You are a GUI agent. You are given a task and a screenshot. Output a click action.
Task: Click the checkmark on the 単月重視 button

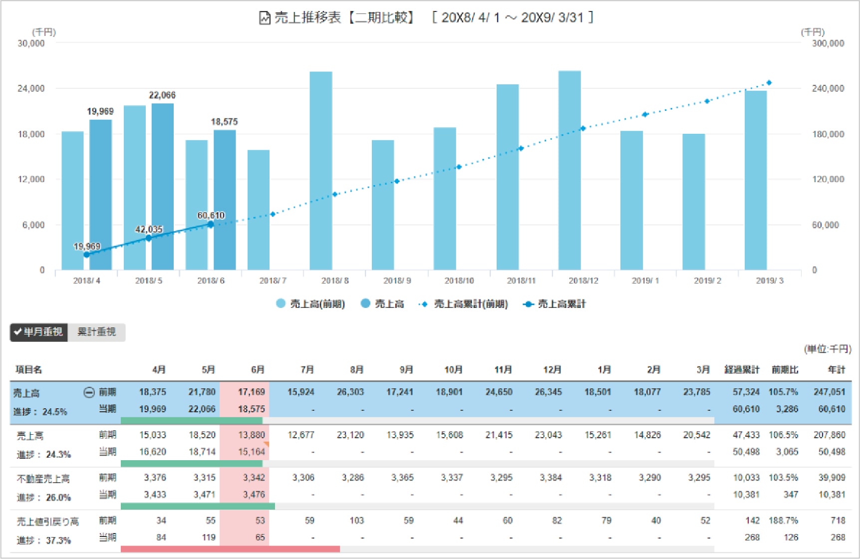pyautogui.click(x=18, y=332)
